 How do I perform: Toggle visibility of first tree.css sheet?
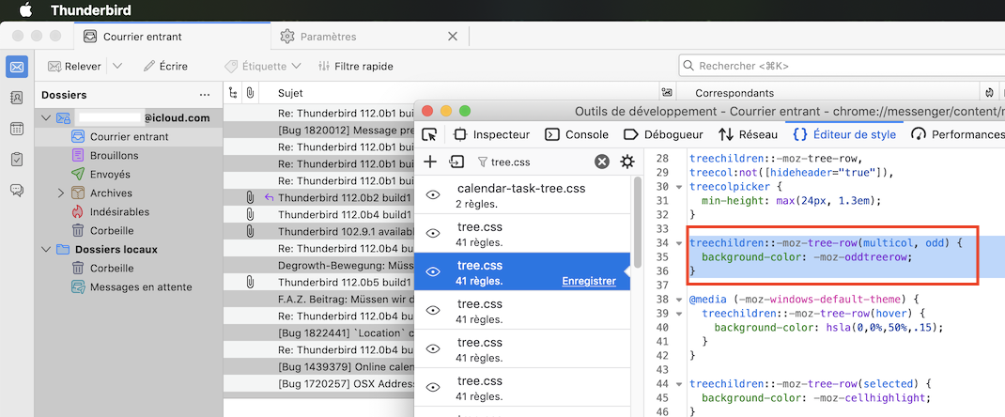(433, 234)
